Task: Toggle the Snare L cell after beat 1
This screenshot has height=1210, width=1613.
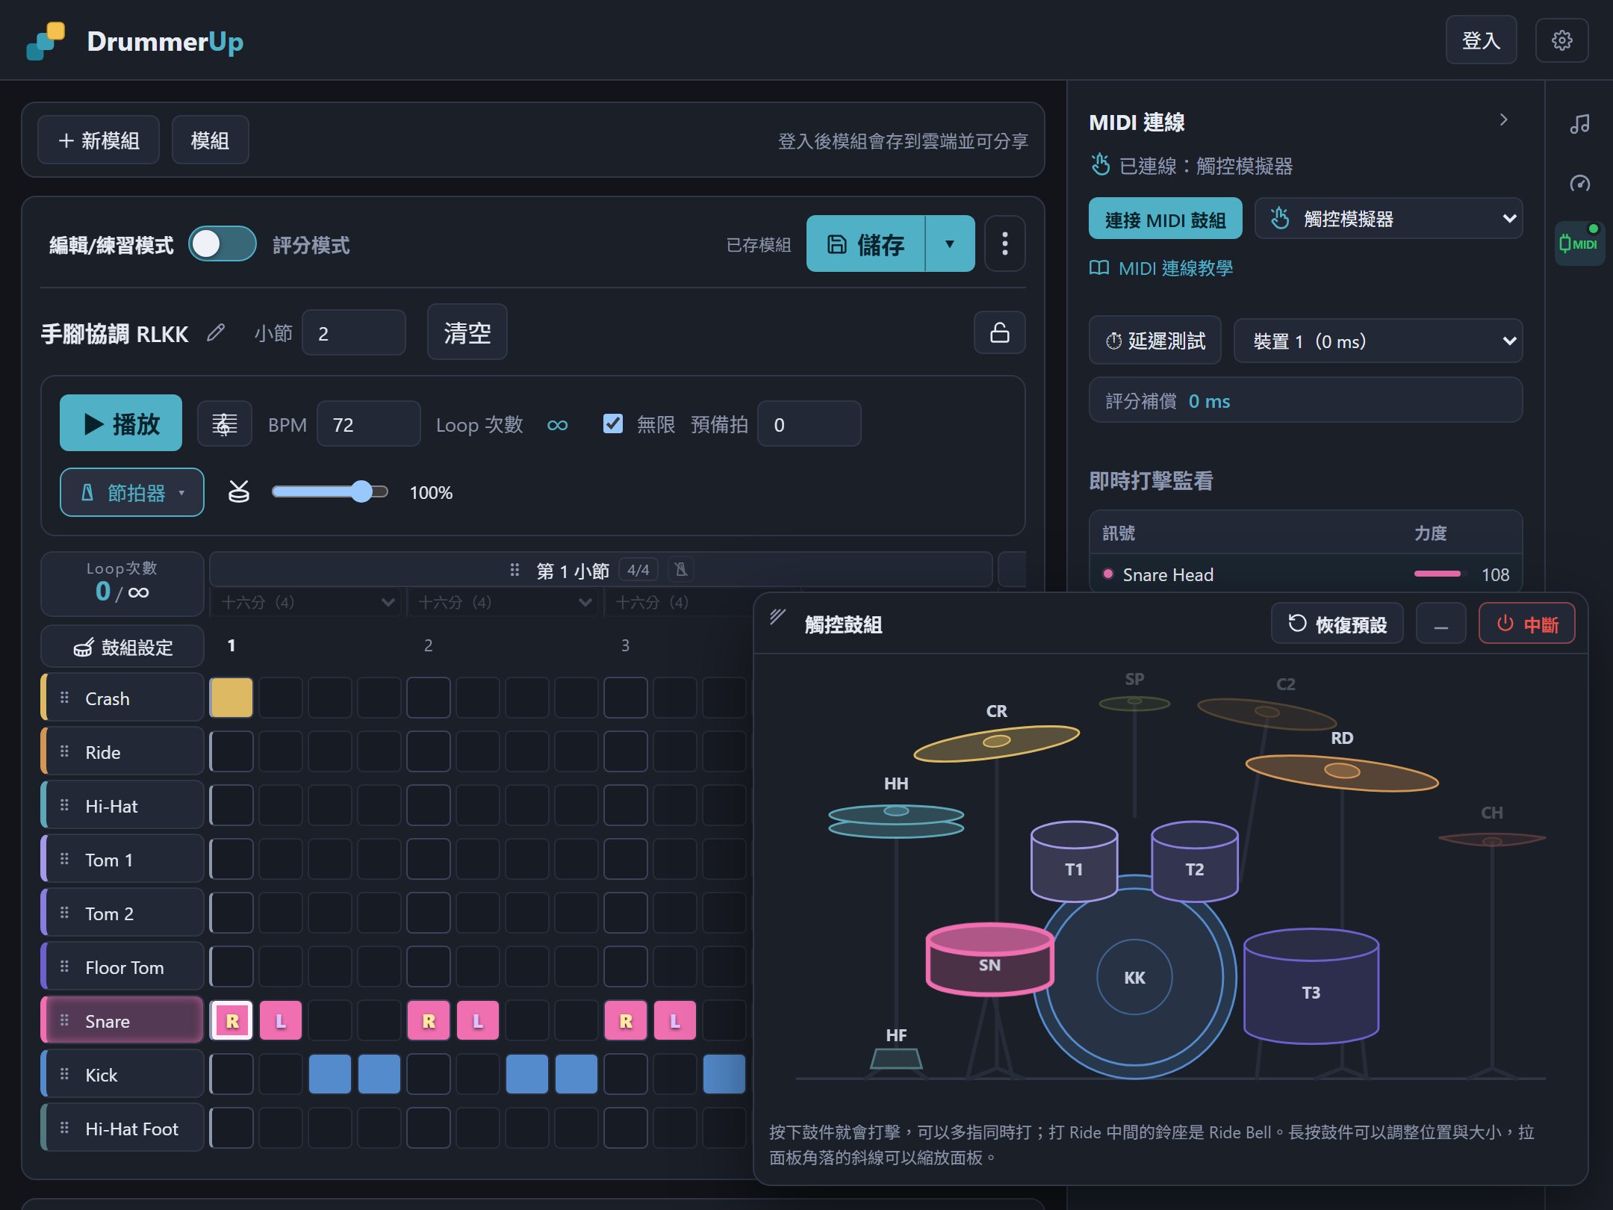Action: [280, 1020]
